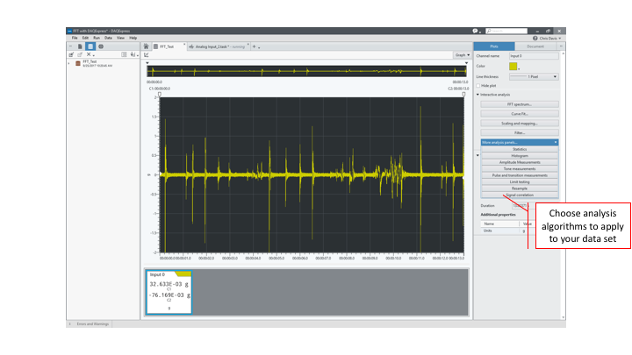Click the delete X icon in project toolbar

[89, 54]
